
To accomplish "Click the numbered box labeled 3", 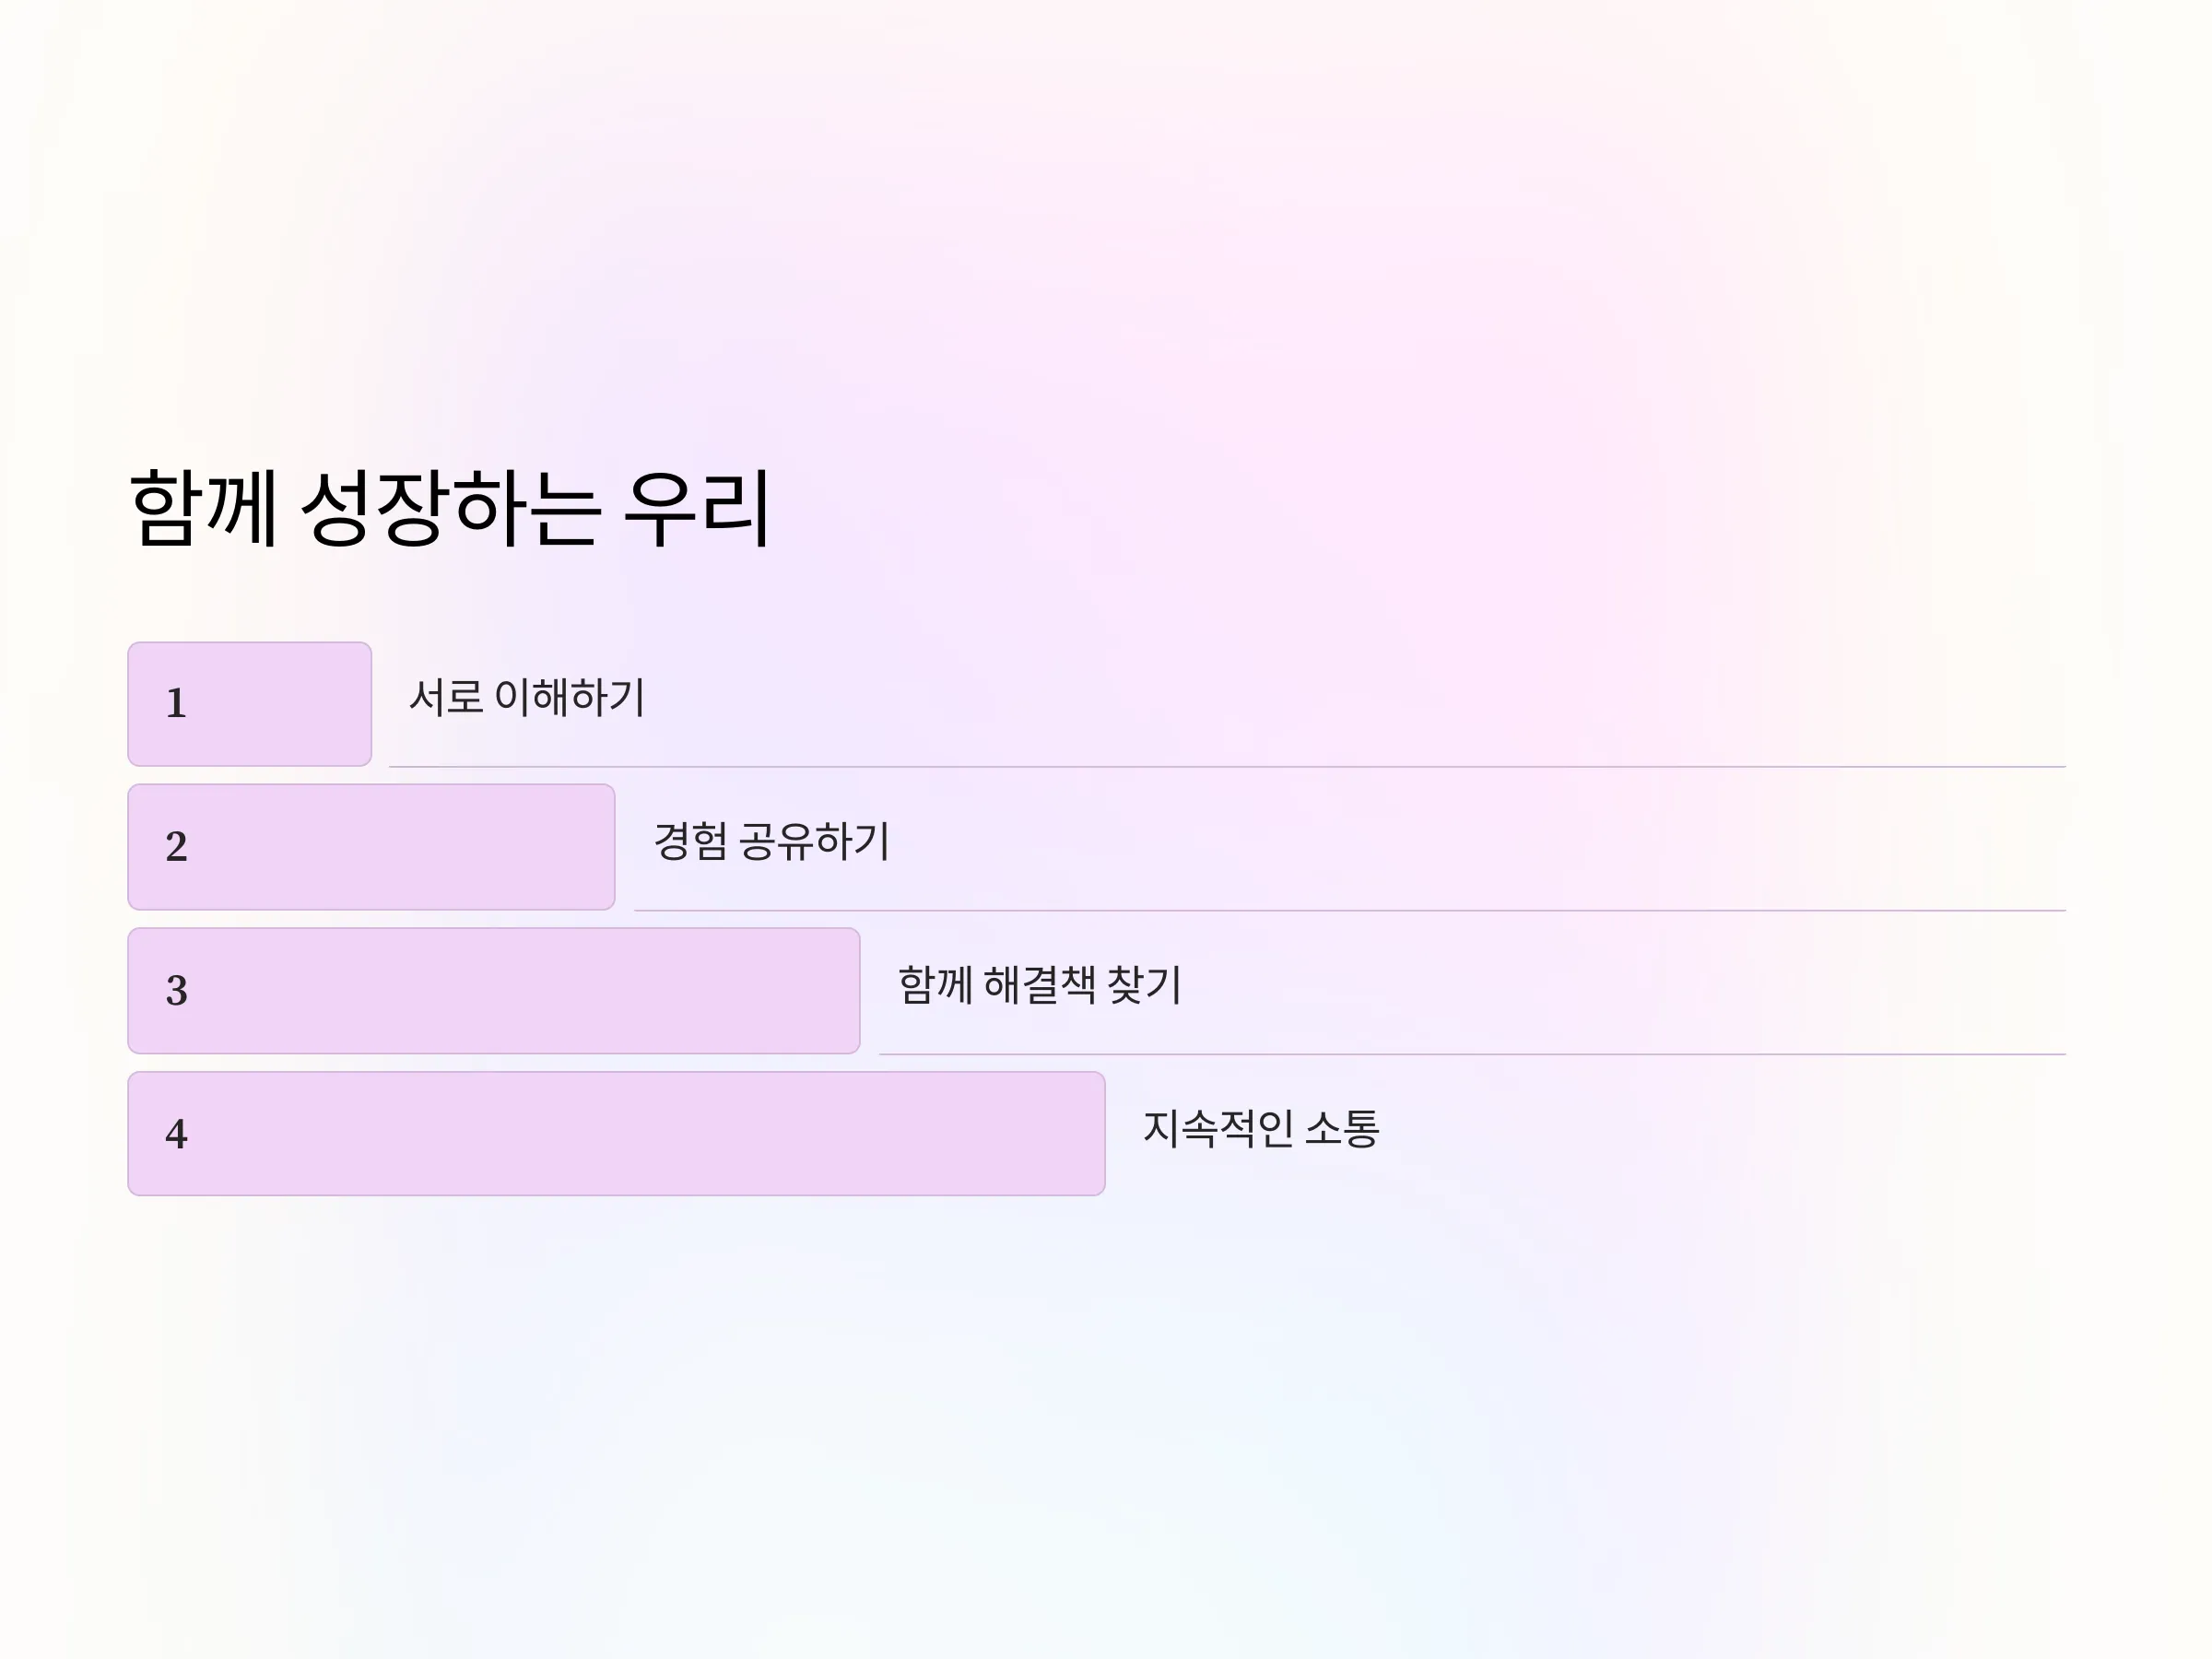I will [494, 991].
